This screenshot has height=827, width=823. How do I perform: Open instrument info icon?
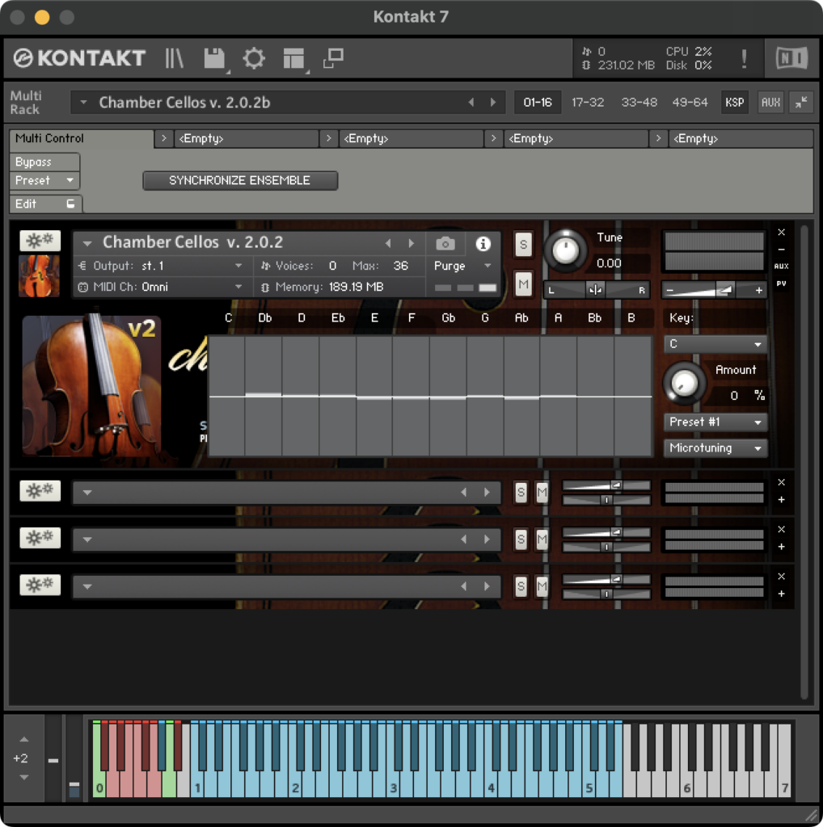[483, 244]
